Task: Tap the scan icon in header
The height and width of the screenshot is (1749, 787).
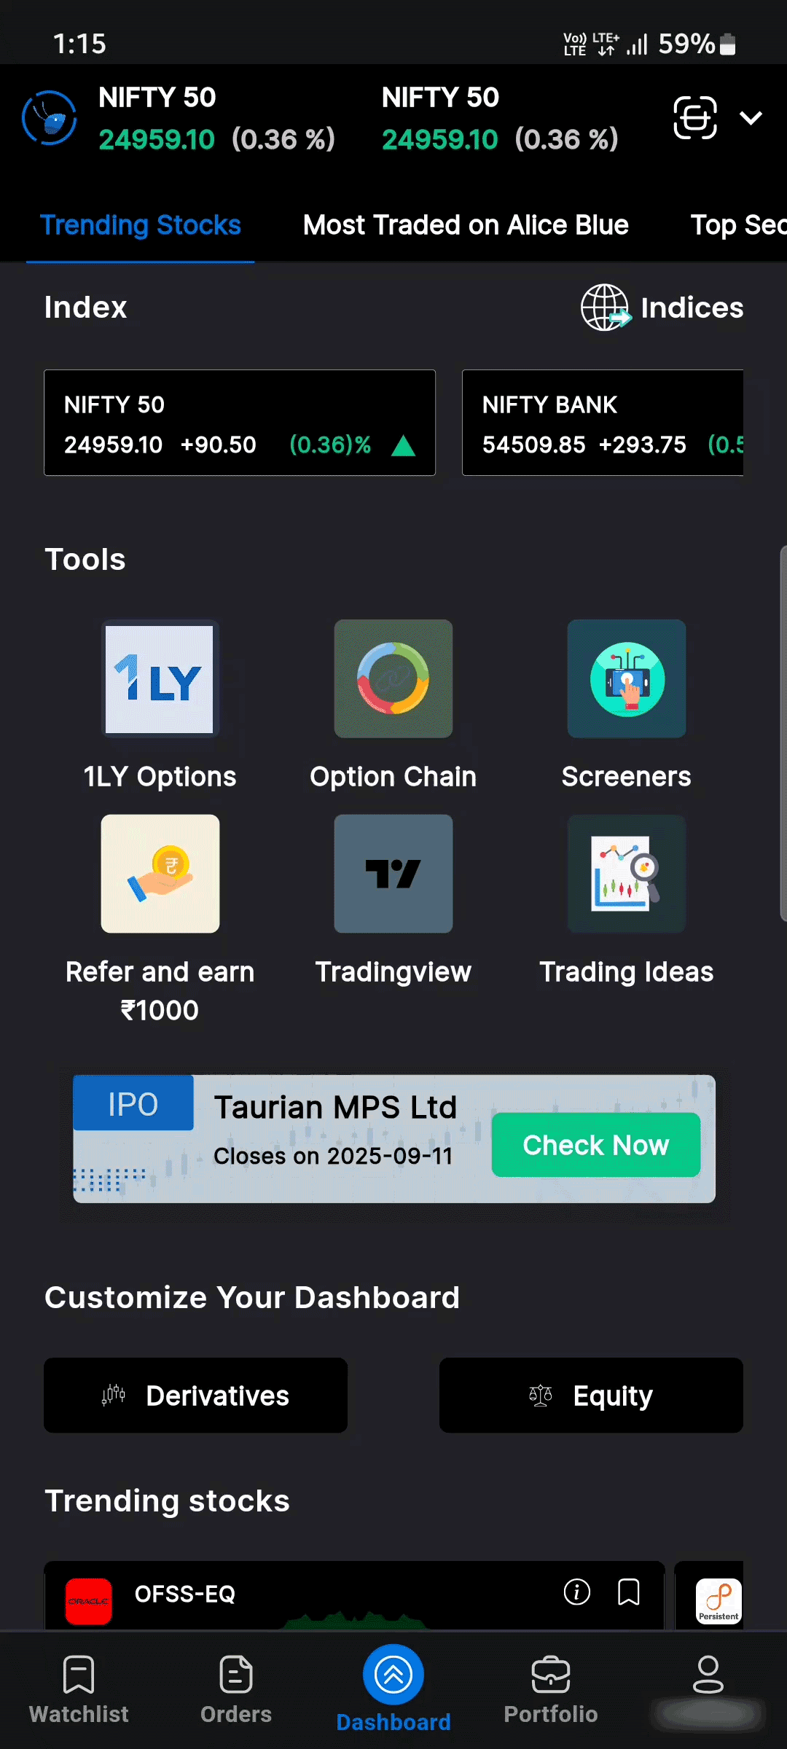Action: [695, 117]
